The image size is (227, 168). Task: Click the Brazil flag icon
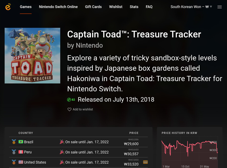click(21, 142)
